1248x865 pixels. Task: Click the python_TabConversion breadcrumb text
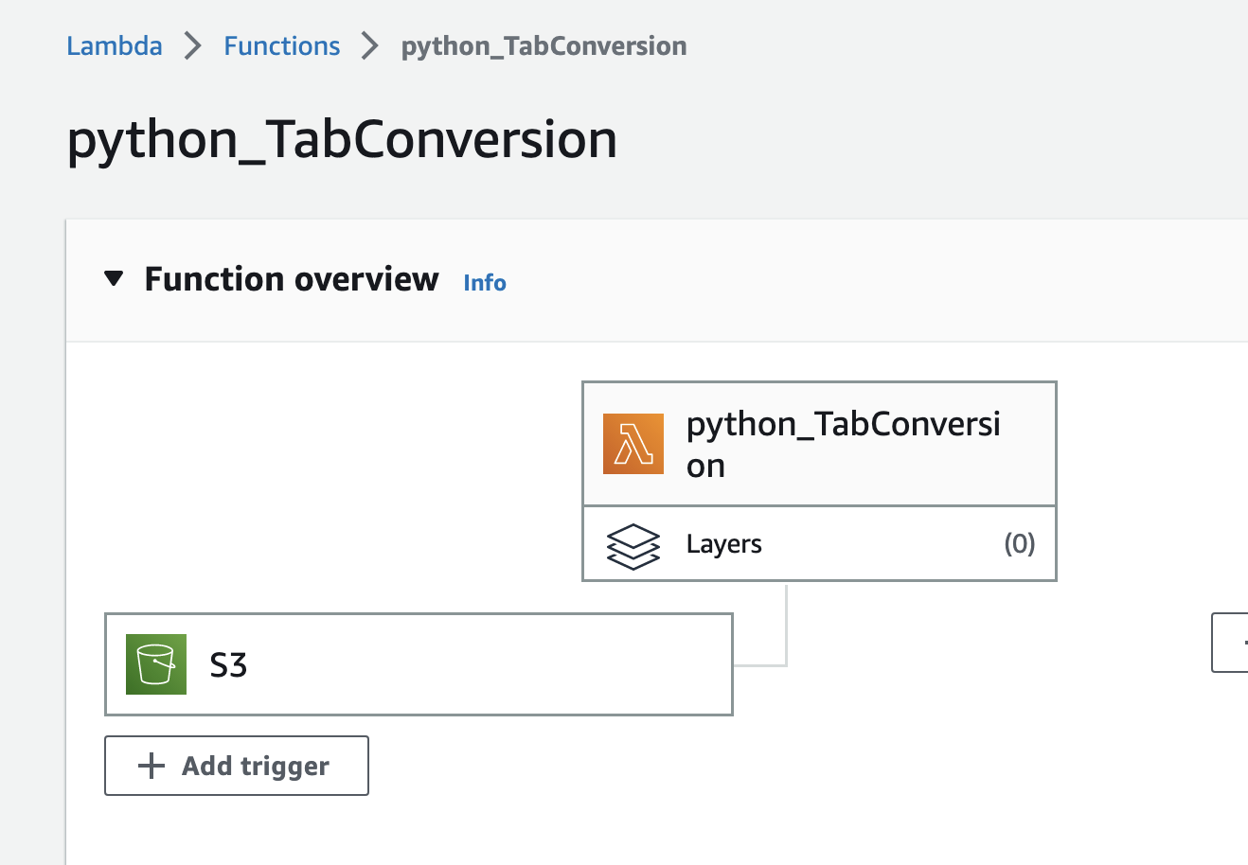click(544, 46)
